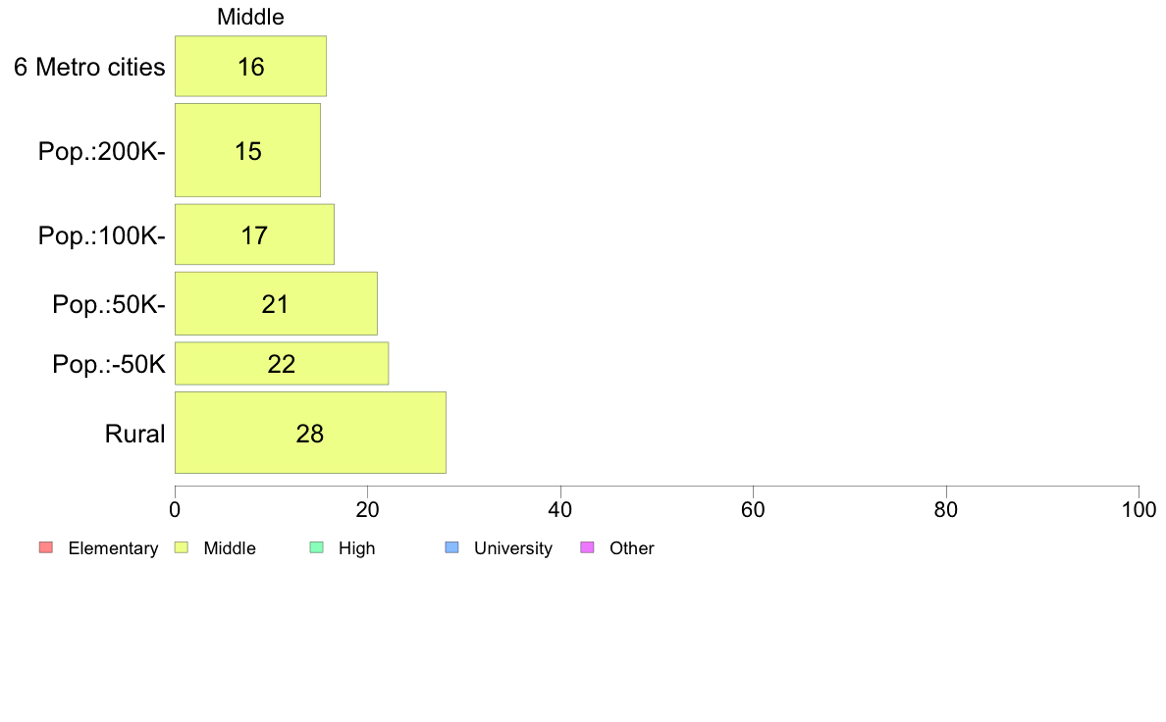1166x722 pixels.
Task: Select the Rural bar showing 28
Action: click(x=310, y=433)
